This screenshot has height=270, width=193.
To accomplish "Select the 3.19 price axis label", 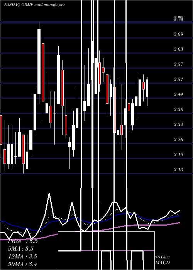I will click(x=178, y=154).
